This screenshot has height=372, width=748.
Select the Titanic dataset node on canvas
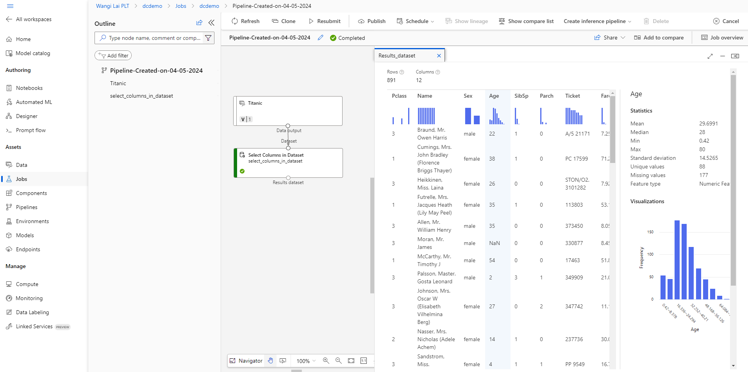coord(288,111)
